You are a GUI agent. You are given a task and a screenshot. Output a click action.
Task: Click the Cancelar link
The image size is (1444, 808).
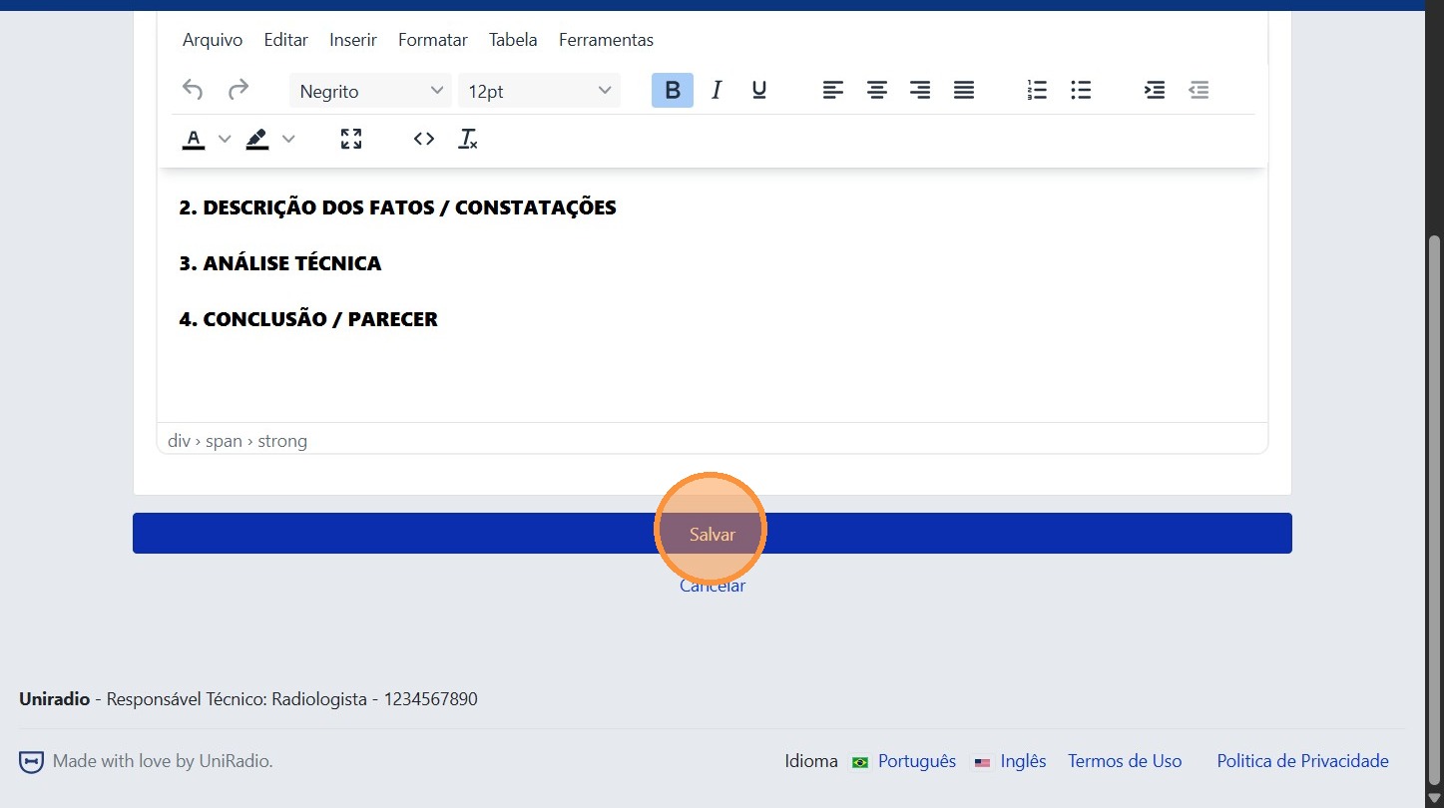713,587
